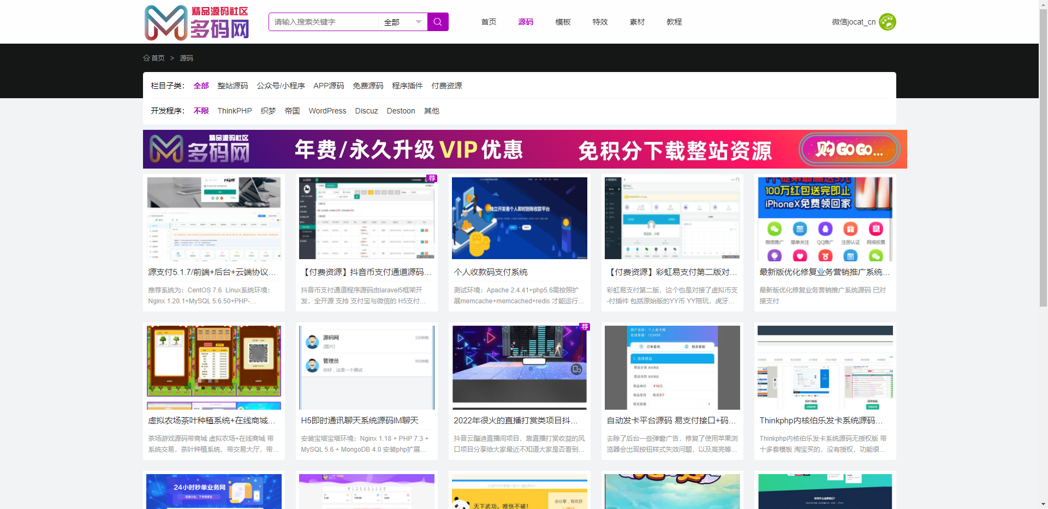This screenshot has height=509, width=1048.
Task: Click the scrollbar up arrow
Action: 1043,4
